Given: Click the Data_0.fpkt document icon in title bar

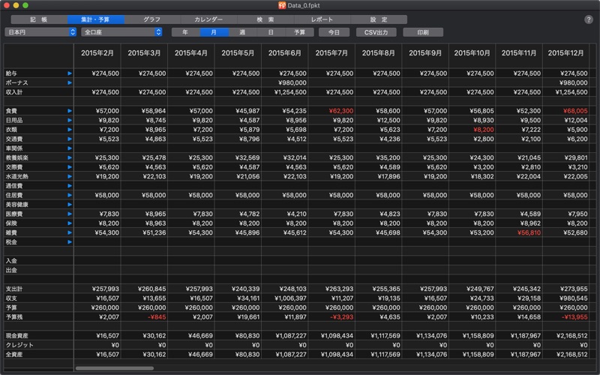Looking at the screenshot, I should pyautogui.click(x=282, y=5).
